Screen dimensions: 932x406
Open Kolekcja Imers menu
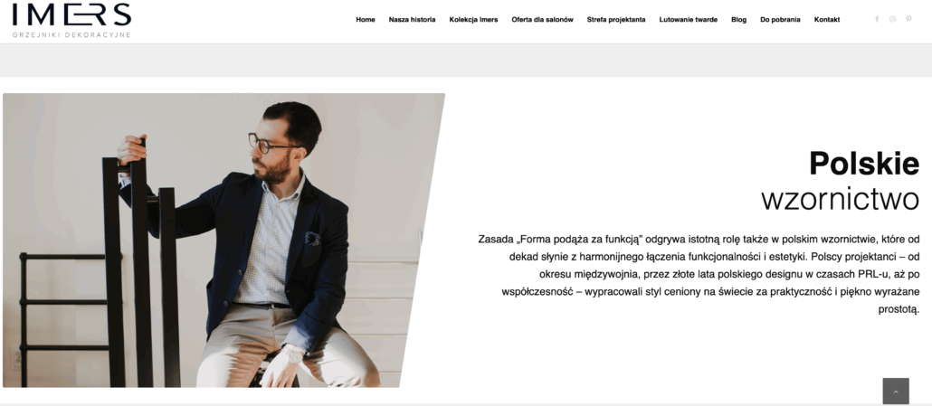(473, 20)
